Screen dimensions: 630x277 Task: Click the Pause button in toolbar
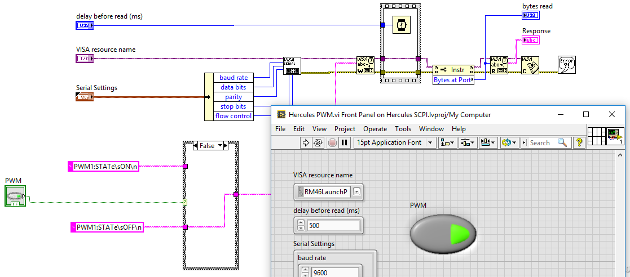point(344,143)
